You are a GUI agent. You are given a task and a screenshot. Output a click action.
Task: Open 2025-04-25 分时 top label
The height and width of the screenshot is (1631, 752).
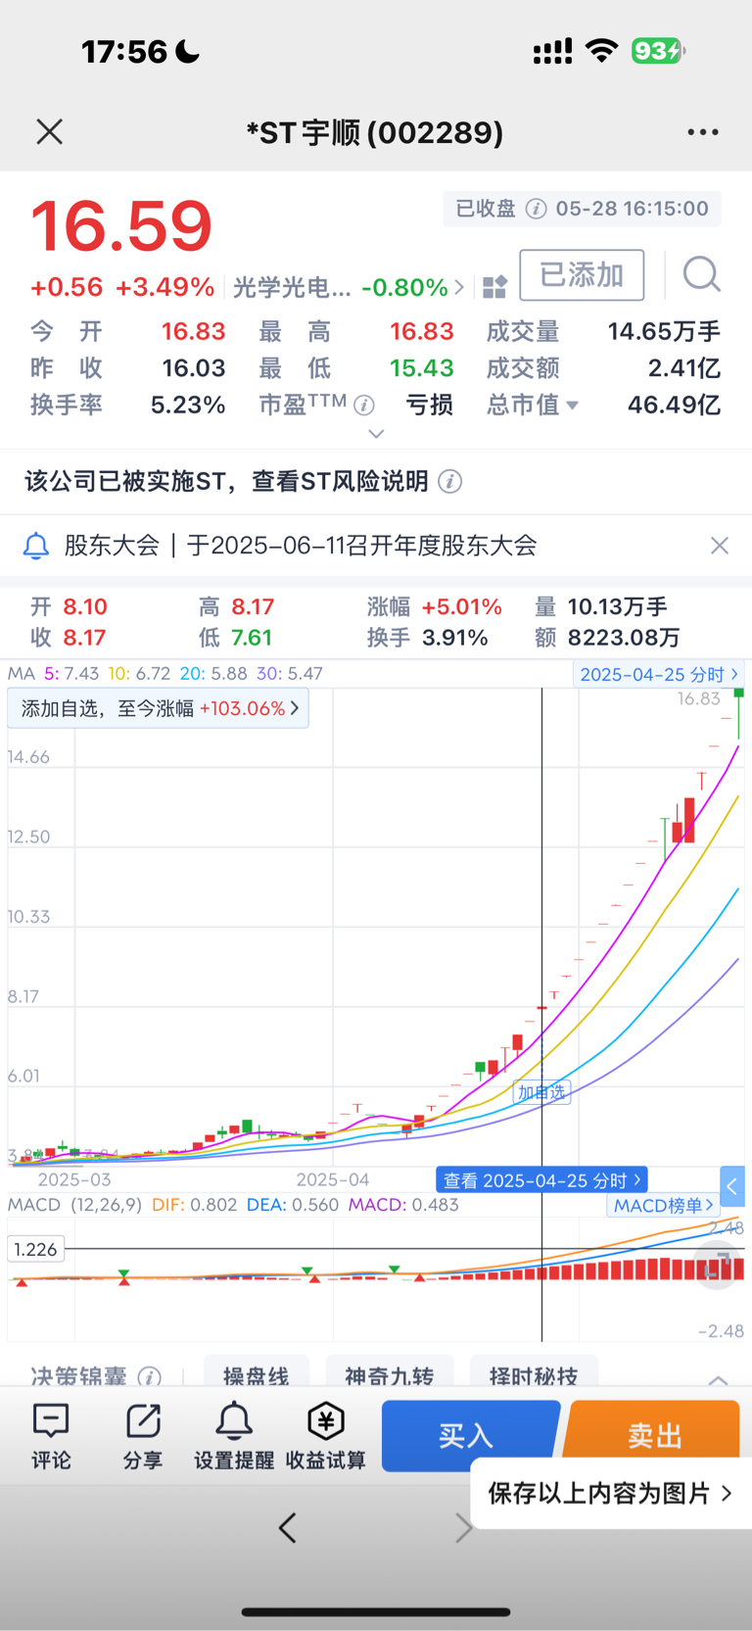(x=659, y=674)
